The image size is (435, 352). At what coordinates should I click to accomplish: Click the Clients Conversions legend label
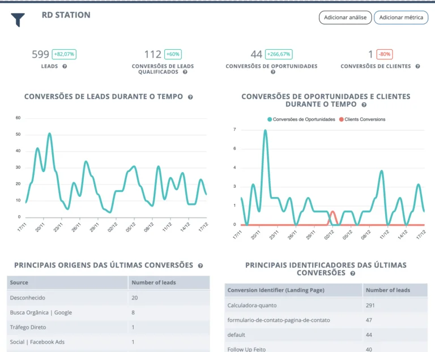365,119
